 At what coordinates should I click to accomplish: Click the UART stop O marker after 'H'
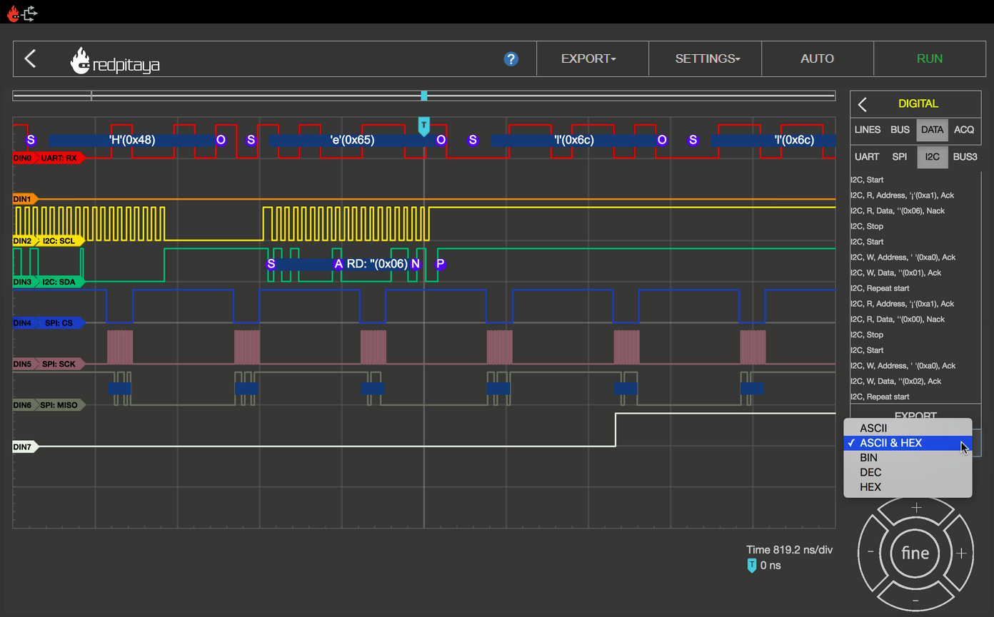[221, 140]
